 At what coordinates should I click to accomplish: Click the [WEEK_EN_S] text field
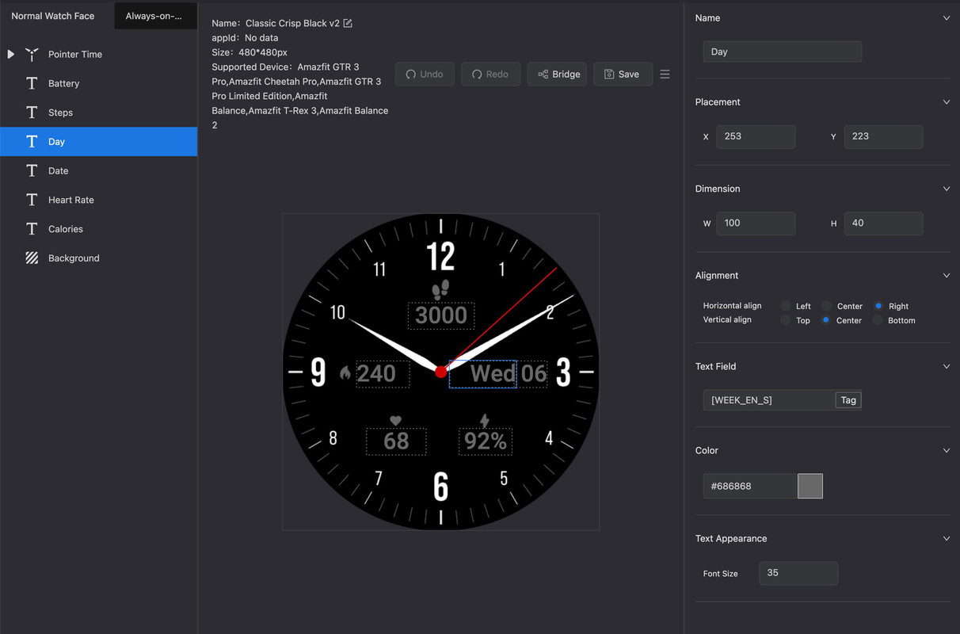click(x=769, y=400)
